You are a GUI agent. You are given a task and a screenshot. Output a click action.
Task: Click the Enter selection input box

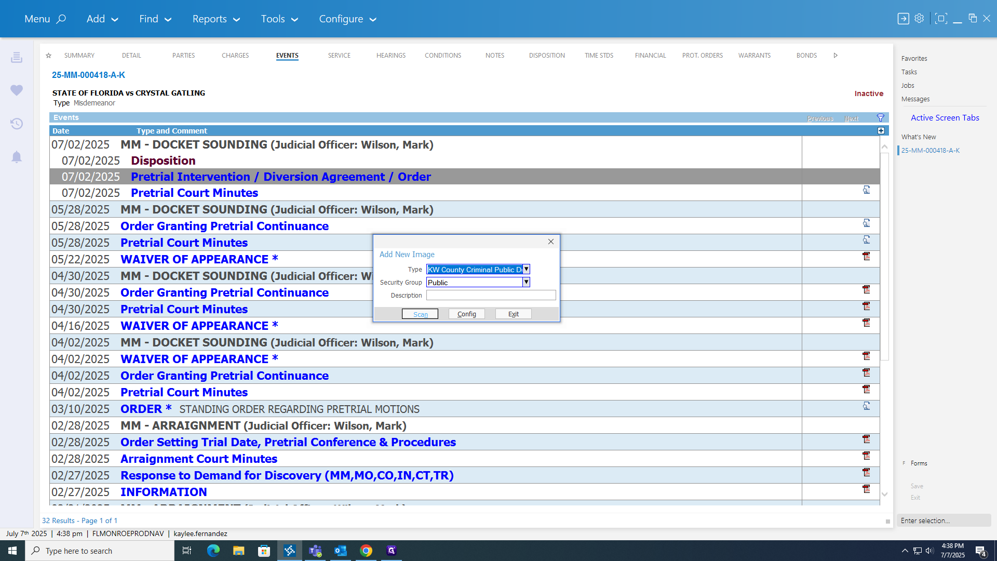(944, 520)
